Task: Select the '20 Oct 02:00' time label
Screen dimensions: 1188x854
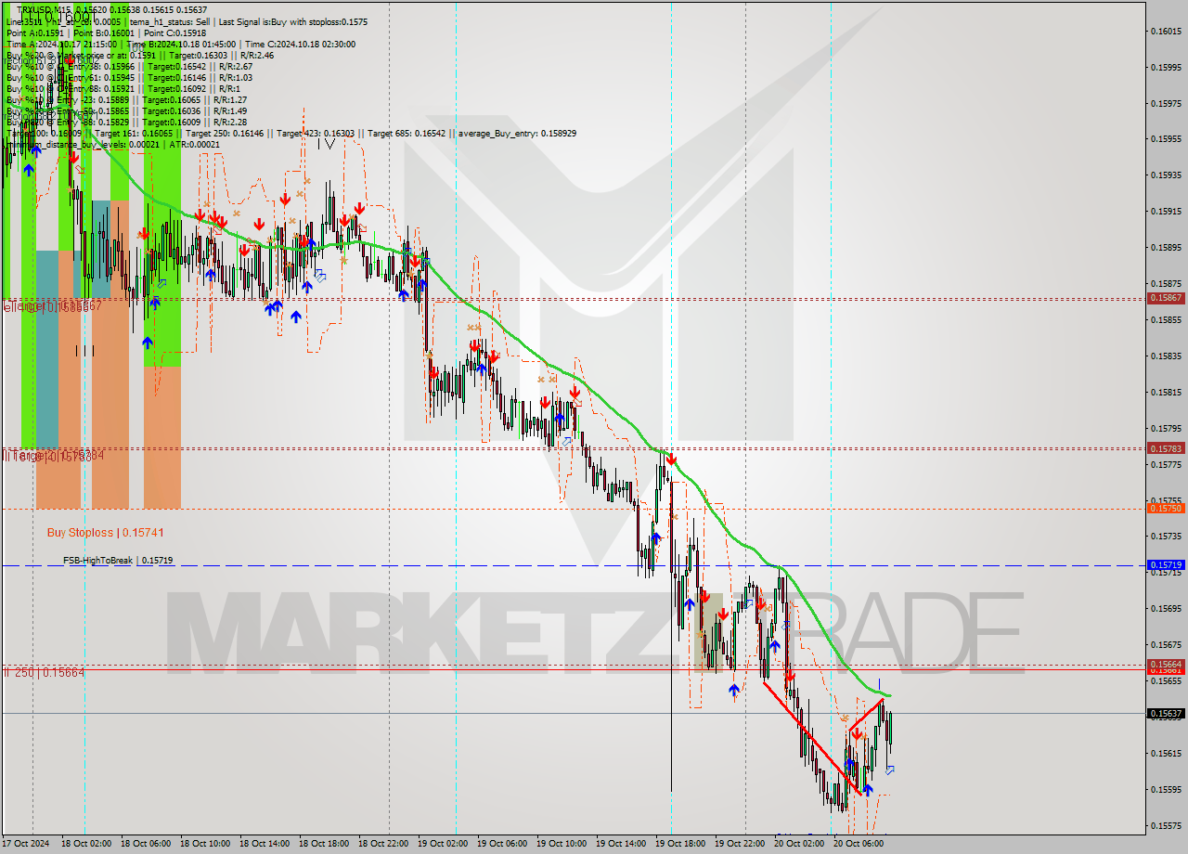Action: pos(799,844)
